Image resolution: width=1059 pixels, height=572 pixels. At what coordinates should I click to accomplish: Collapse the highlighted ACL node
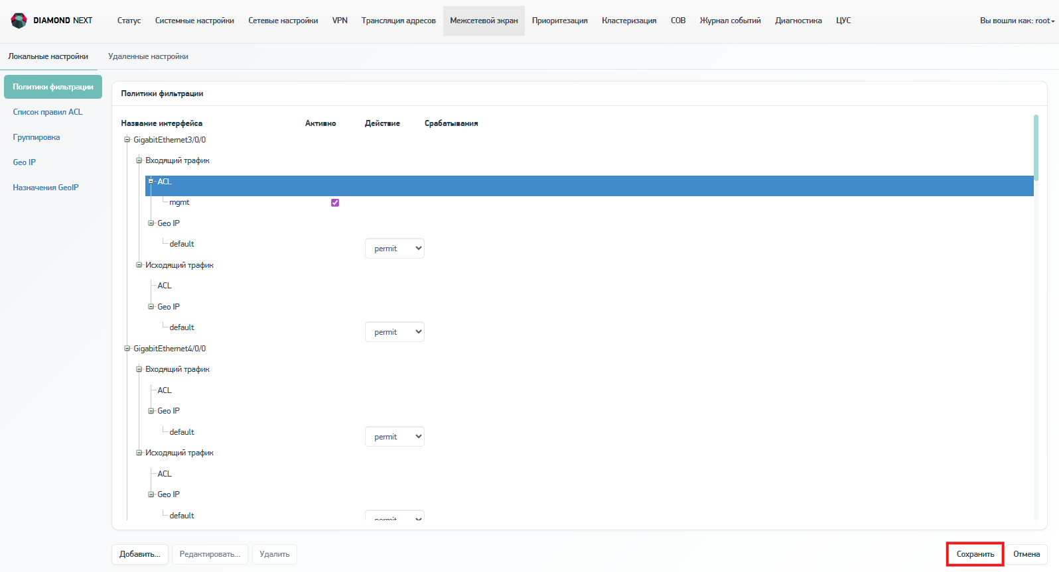(151, 182)
